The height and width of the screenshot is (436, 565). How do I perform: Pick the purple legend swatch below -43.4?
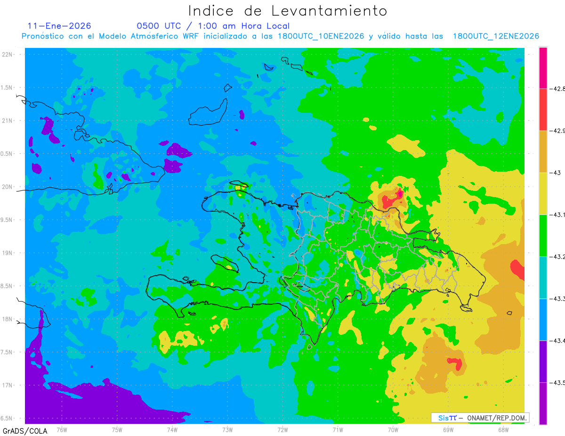pyautogui.click(x=543, y=361)
